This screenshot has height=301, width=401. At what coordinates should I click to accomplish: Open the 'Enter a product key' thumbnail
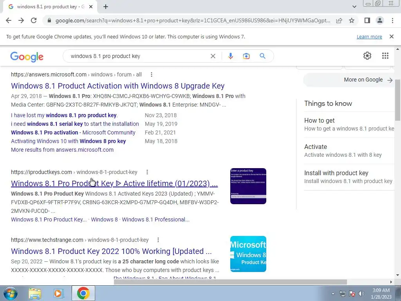(248, 186)
